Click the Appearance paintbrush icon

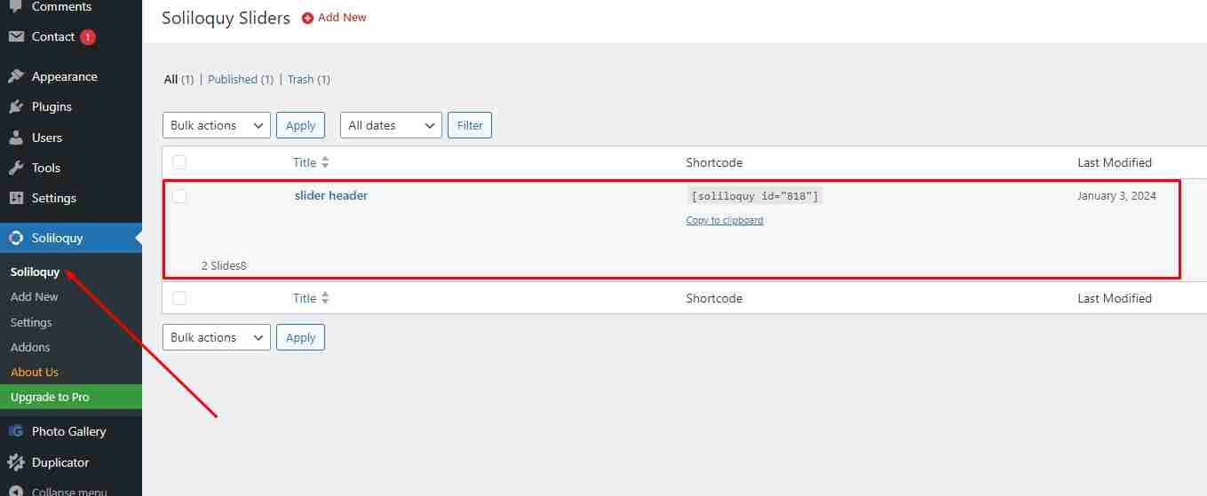(x=16, y=76)
